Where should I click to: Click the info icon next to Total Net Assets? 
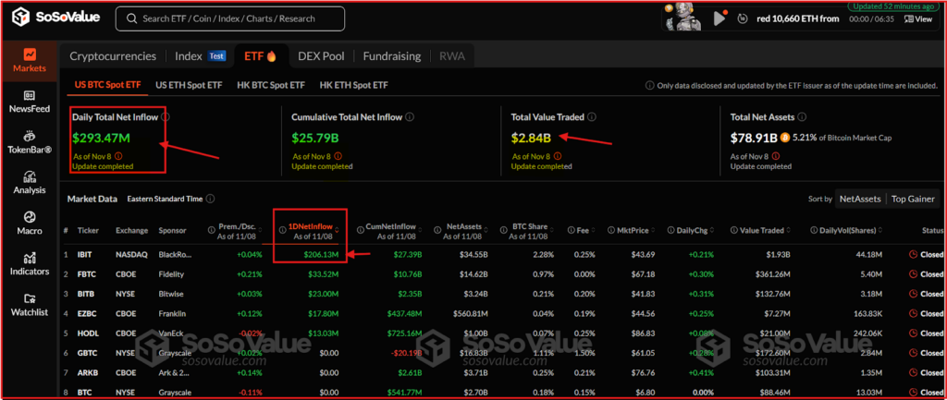(x=804, y=117)
